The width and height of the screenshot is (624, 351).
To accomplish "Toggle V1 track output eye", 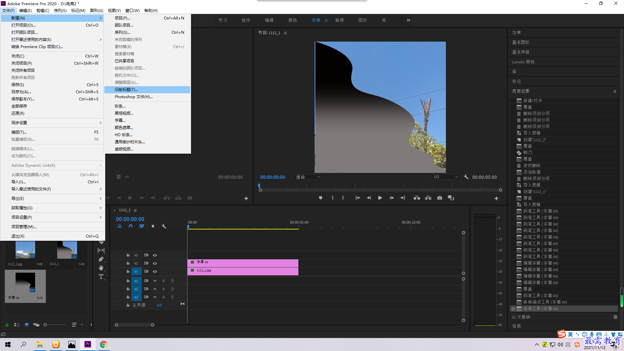I will tap(155, 272).
